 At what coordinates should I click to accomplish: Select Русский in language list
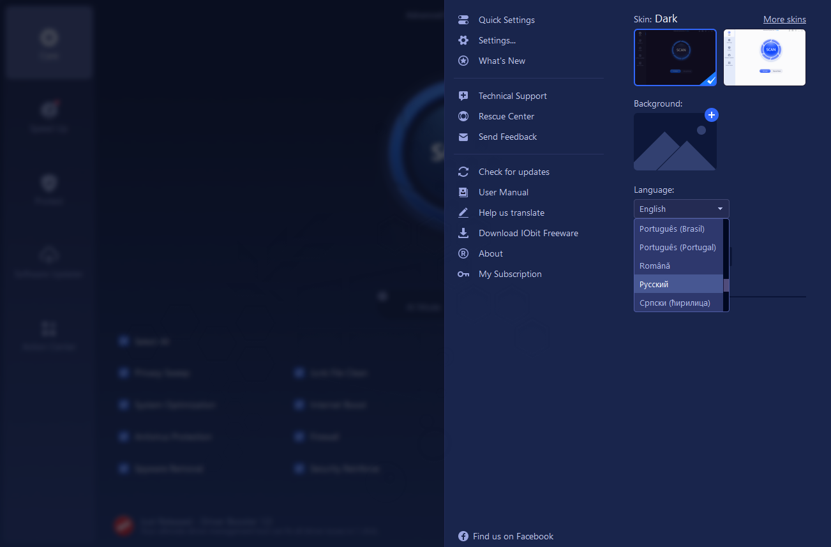pos(678,284)
